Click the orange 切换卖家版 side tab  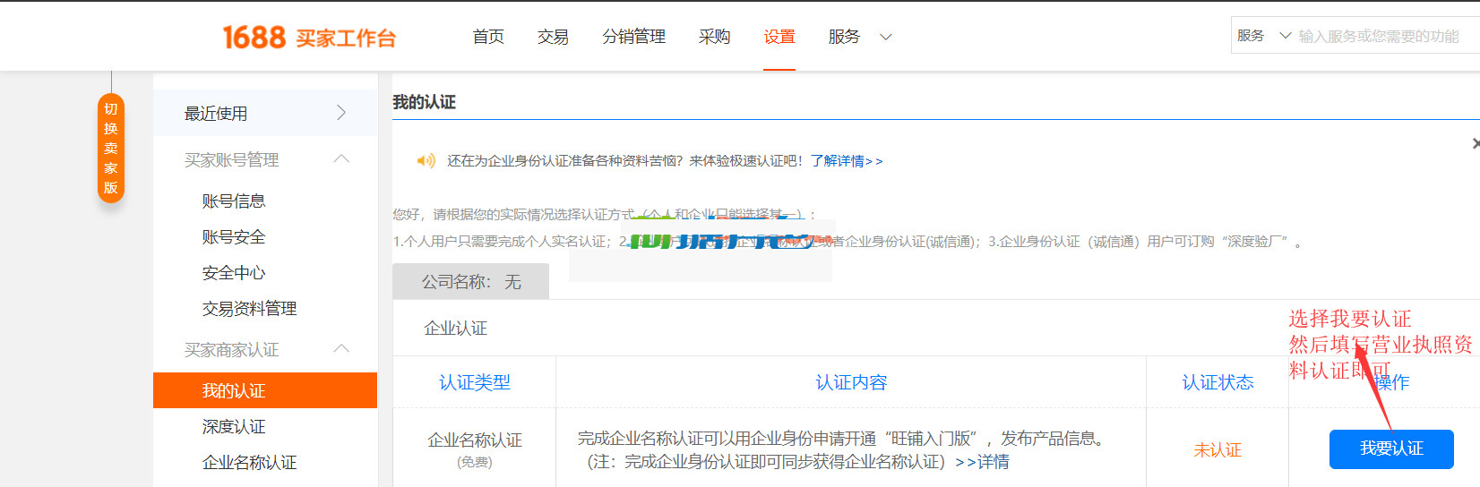(111, 149)
